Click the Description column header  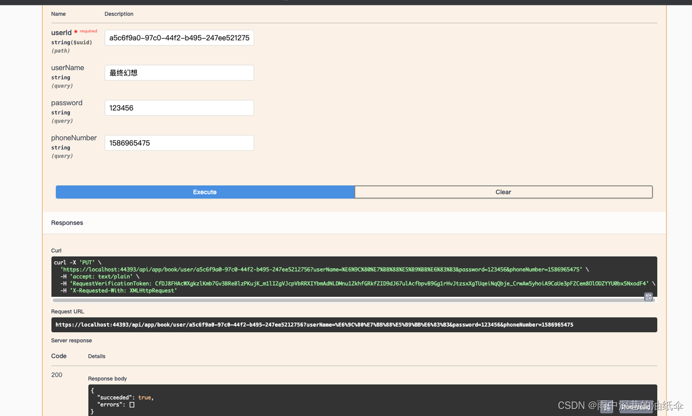119,13
